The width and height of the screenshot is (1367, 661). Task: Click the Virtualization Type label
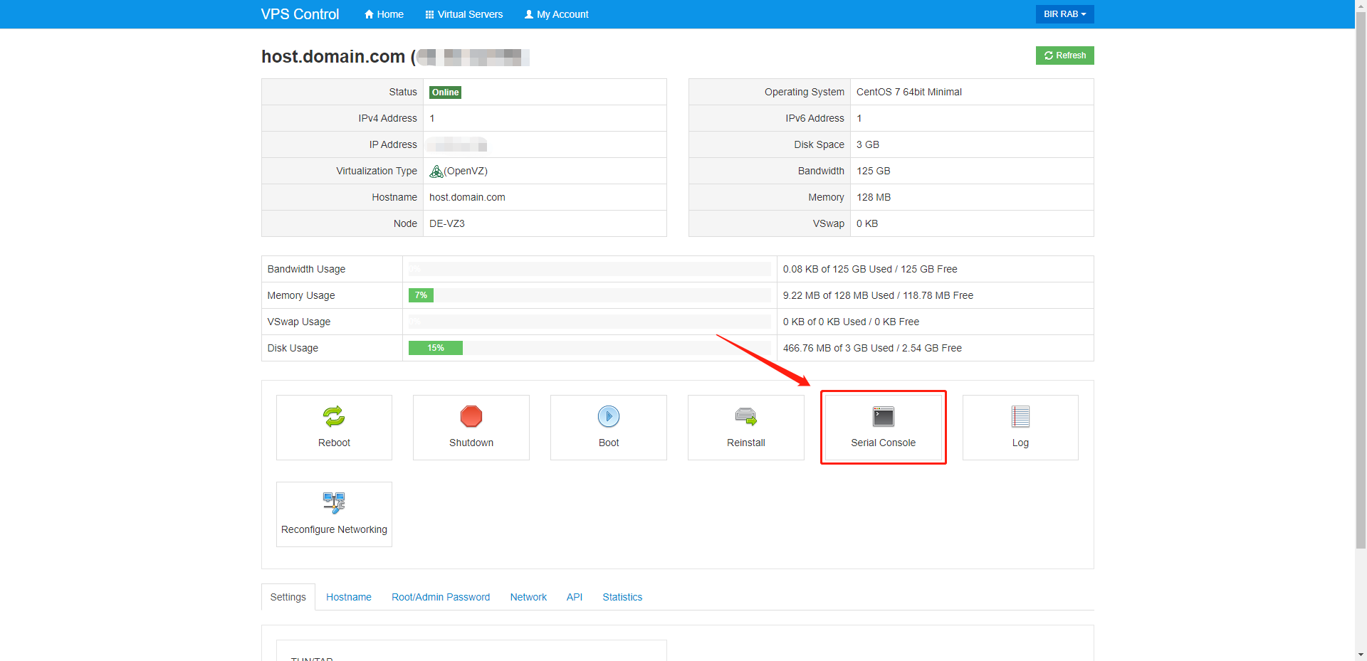tap(377, 171)
